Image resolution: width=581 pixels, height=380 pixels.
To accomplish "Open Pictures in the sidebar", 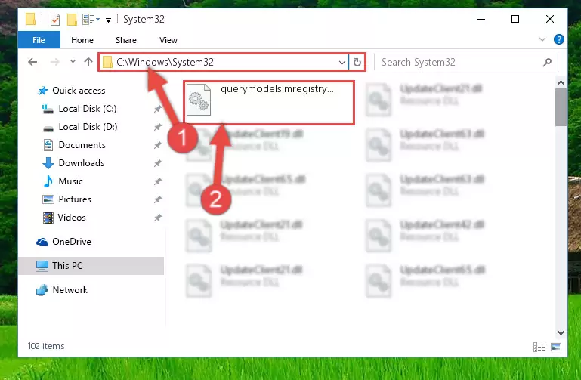I will 66,199.
